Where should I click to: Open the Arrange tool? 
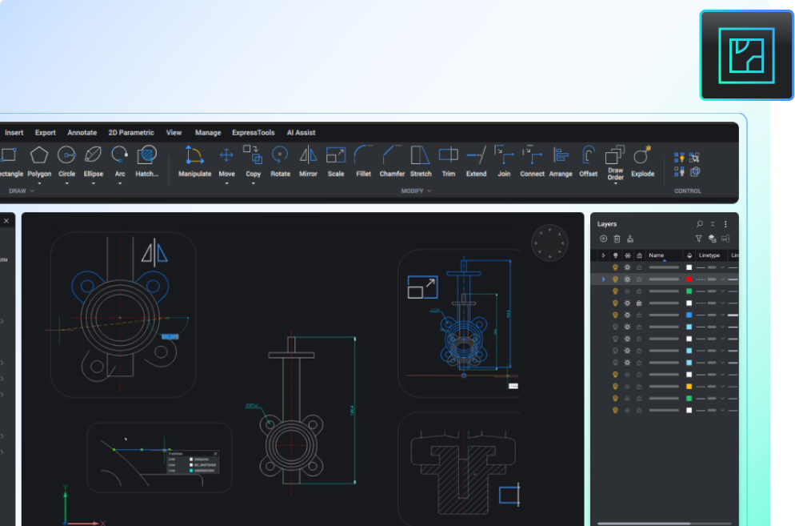[x=561, y=162]
